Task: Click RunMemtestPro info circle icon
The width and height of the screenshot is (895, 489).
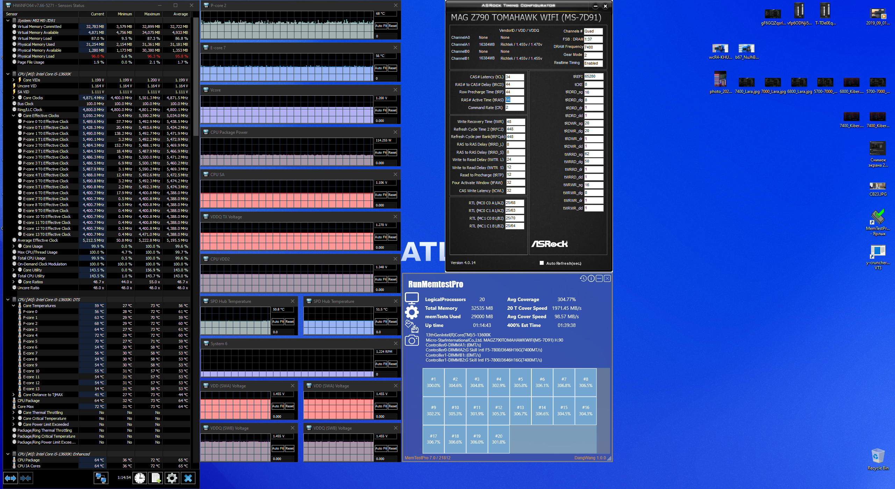Action: click(x=591, y=278)
